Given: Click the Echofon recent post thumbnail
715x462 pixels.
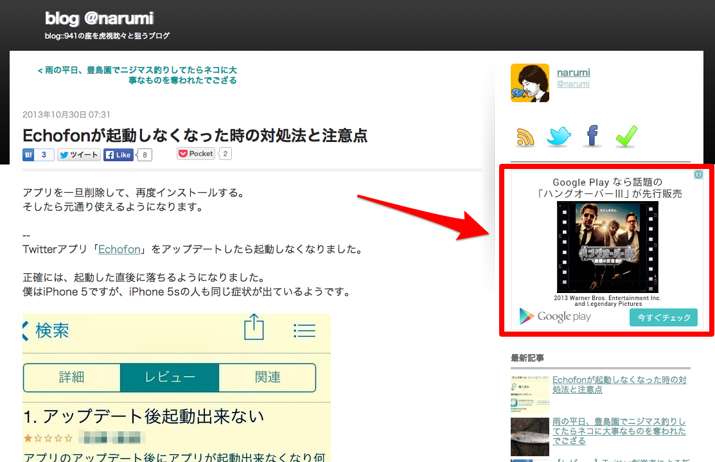Looking at the screenshot, I should pos(530,395).
